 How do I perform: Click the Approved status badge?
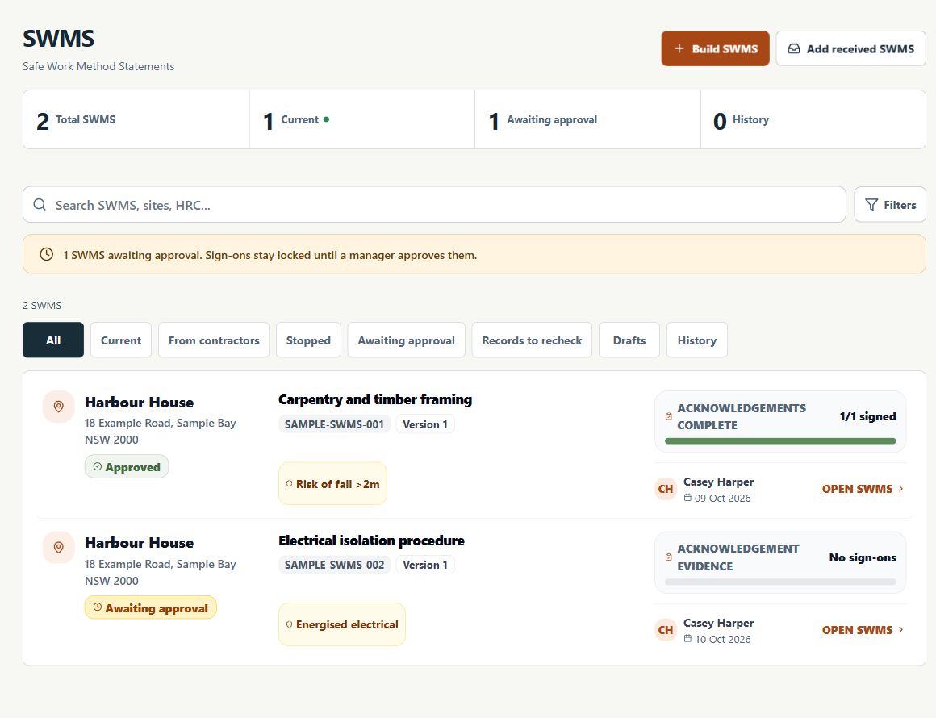[127, 467]
